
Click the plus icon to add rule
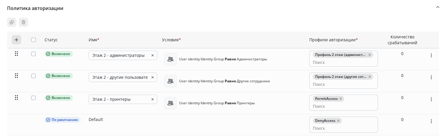[x=16, y=40]
